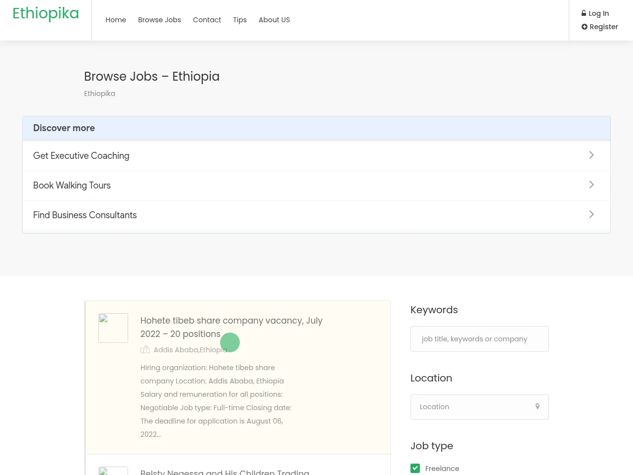Open Find Business Consultants row
The image size is (633, 475).
point(316,215)
